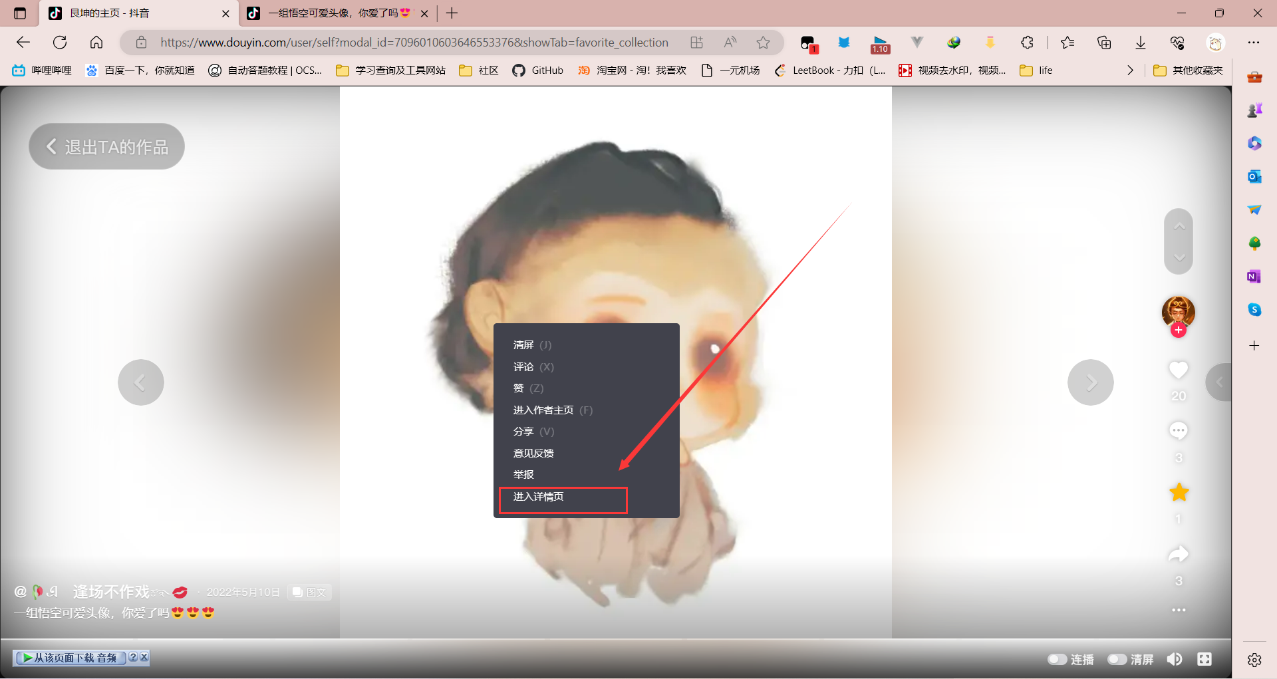Close the audio download bar

click(x=144, y=657)
